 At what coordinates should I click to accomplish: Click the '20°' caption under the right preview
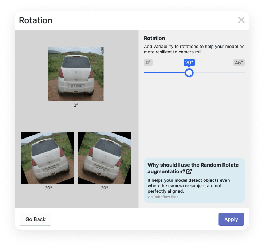click(x=105, y=188)
